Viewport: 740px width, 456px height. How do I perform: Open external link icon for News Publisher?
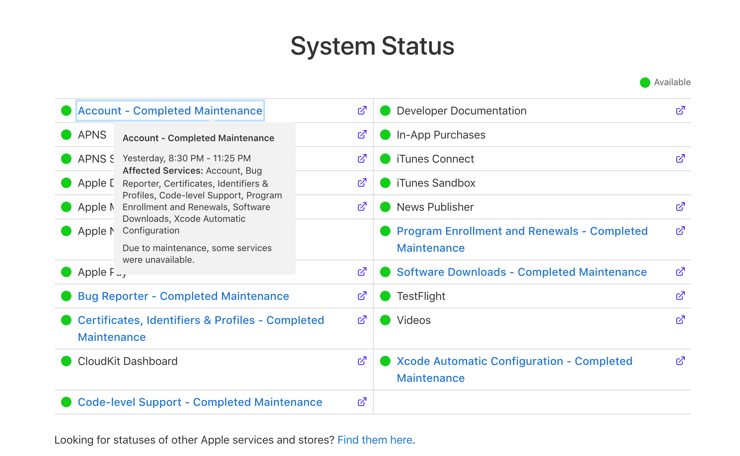680,207
